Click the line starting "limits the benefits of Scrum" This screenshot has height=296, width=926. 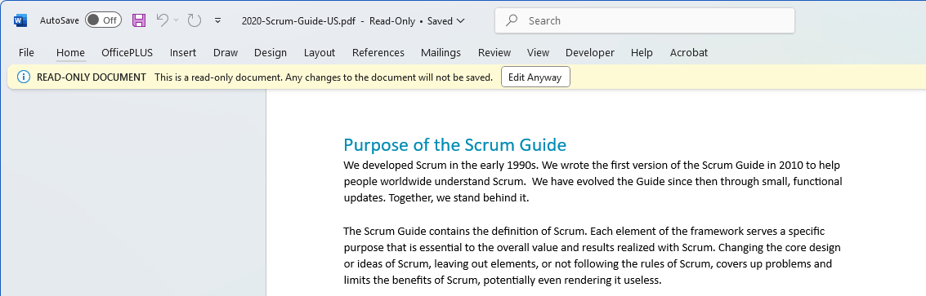pos(503,280)
